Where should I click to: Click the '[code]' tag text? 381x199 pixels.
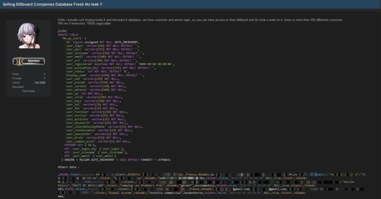62,31
